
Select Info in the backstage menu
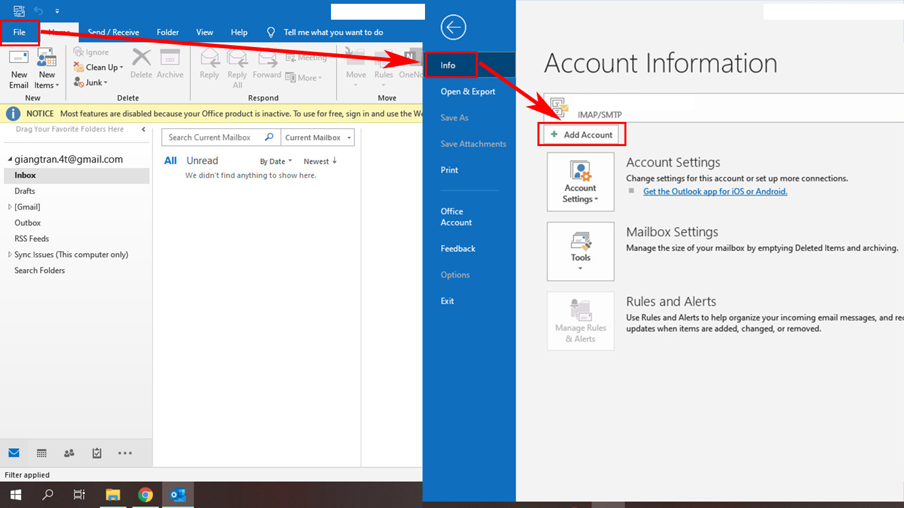tap(469, 65)
